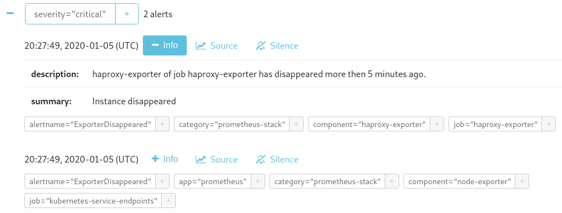The width and height of the screenshot is (562, 213).
Task: Add component="node-exporter" label to filter
Action: [522, 181]
